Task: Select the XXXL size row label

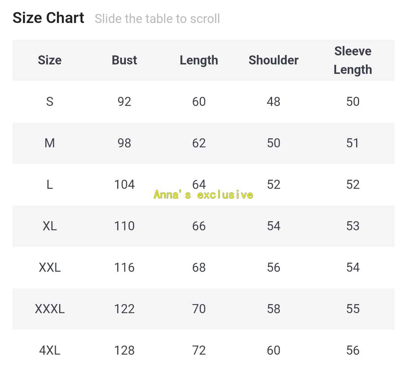Action: [49, 309]
